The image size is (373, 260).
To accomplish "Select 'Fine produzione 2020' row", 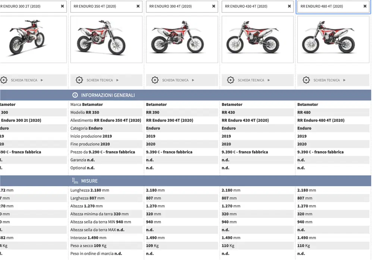I will point(106,144).
